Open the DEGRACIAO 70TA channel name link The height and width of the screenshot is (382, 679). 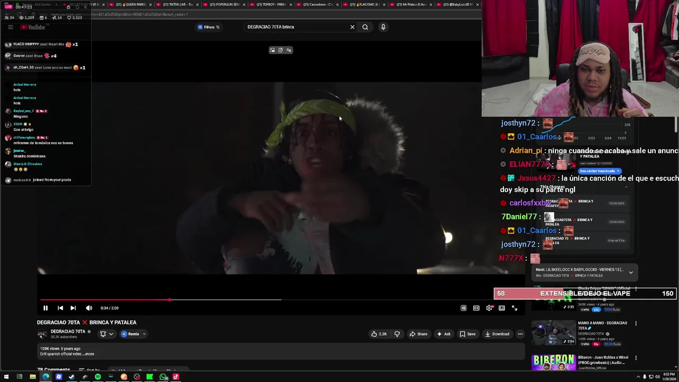tap(68, 332)
